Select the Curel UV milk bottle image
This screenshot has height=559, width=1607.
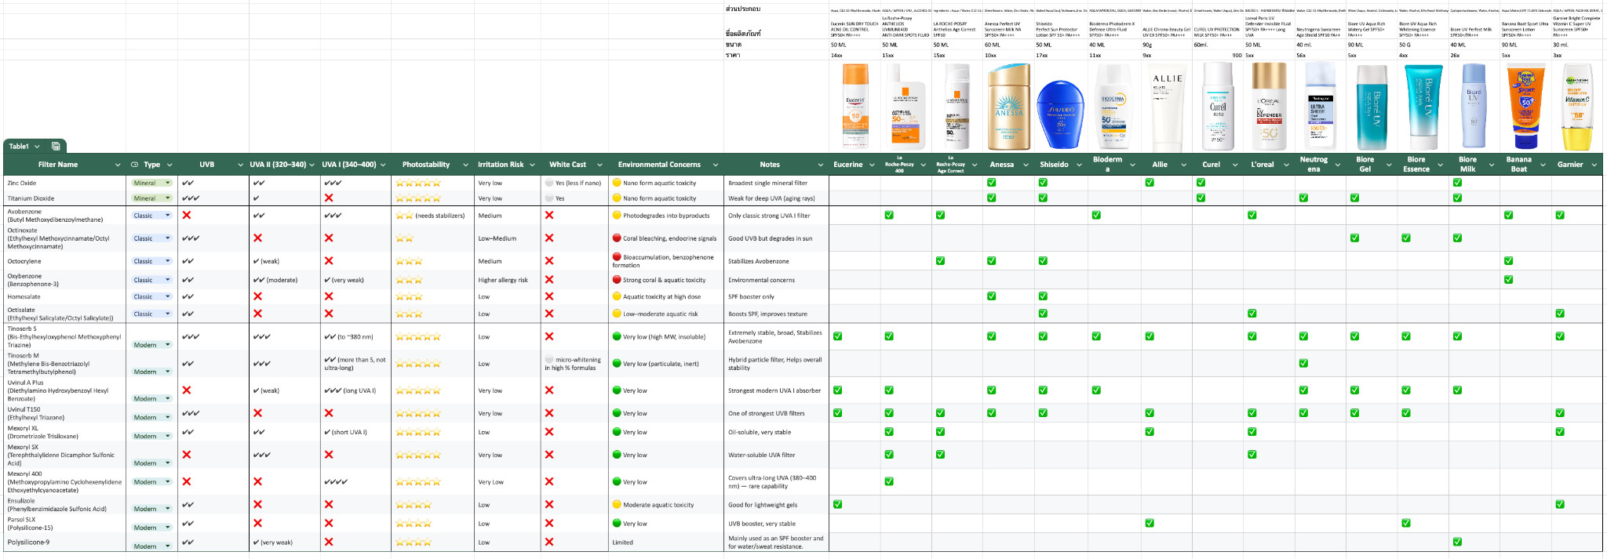pos(1218,106)
